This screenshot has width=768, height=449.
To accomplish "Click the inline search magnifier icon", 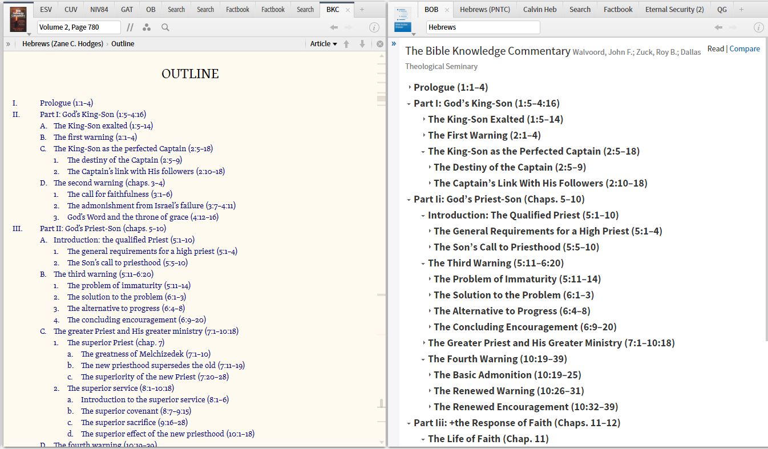I will tap(165, 27).
